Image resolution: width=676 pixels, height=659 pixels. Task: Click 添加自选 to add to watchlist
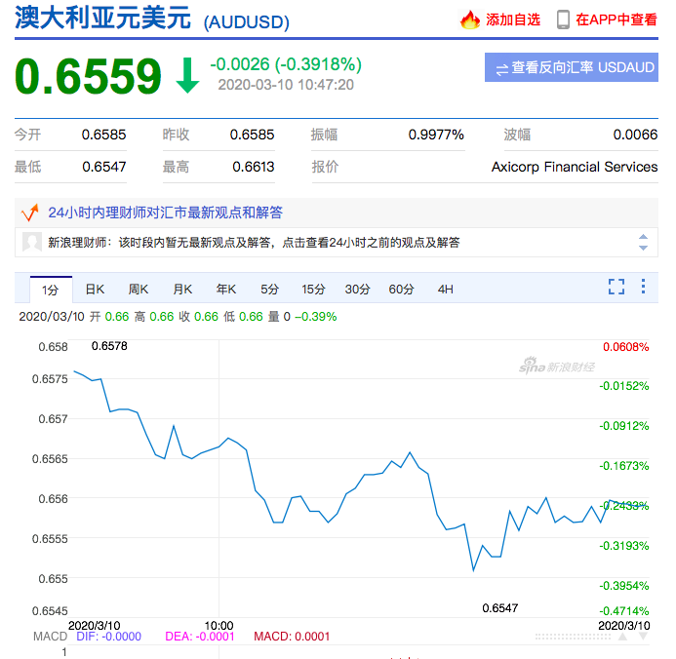coord(513,19)
